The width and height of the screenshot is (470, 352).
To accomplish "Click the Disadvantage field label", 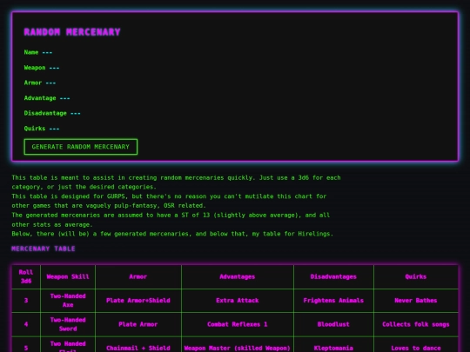I will click(x=45, y=113).
